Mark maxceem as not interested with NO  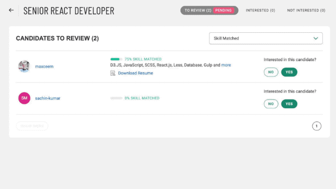click(271, 72)
